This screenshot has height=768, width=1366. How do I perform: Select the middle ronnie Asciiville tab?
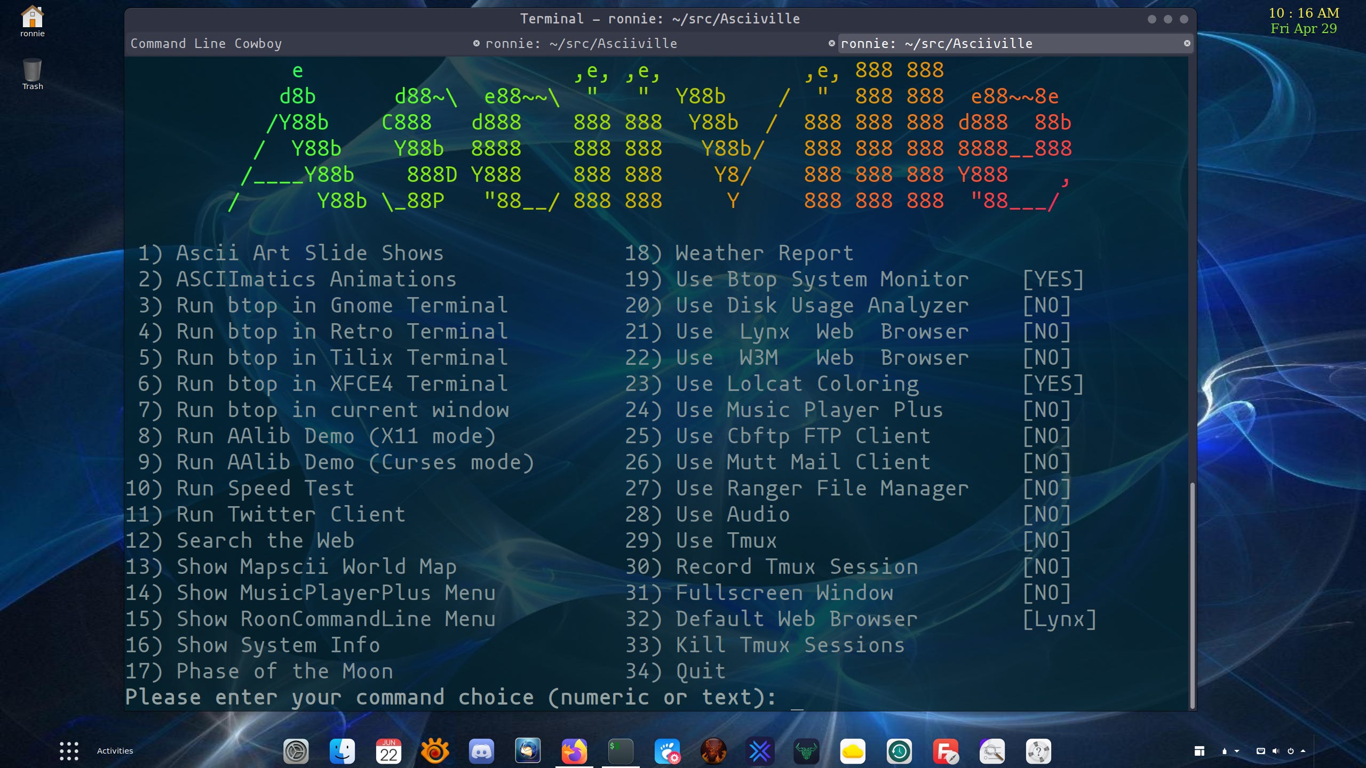tap(582, 43)
